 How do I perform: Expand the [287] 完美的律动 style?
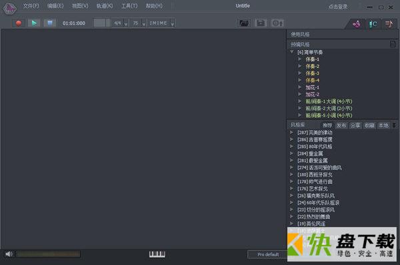291,132
